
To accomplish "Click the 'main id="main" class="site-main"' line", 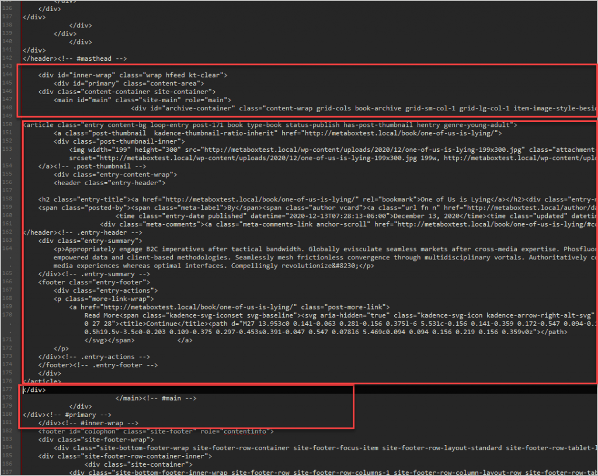I will tap(142, 100).
